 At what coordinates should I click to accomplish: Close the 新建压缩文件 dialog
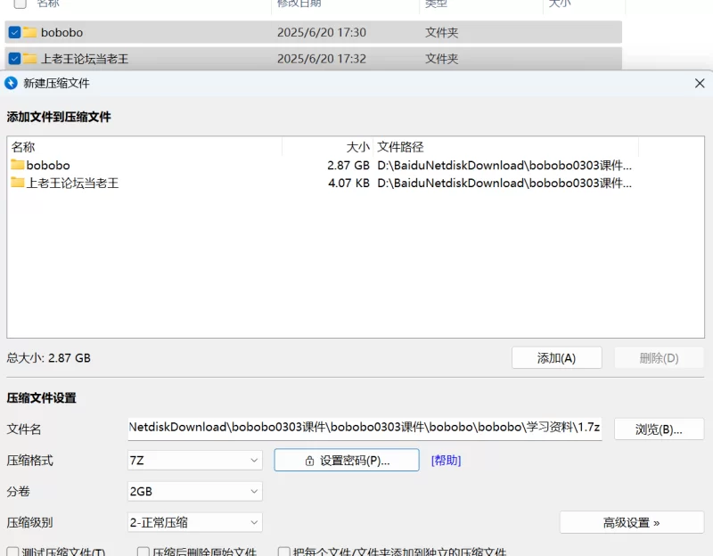[x=700, y=83]
